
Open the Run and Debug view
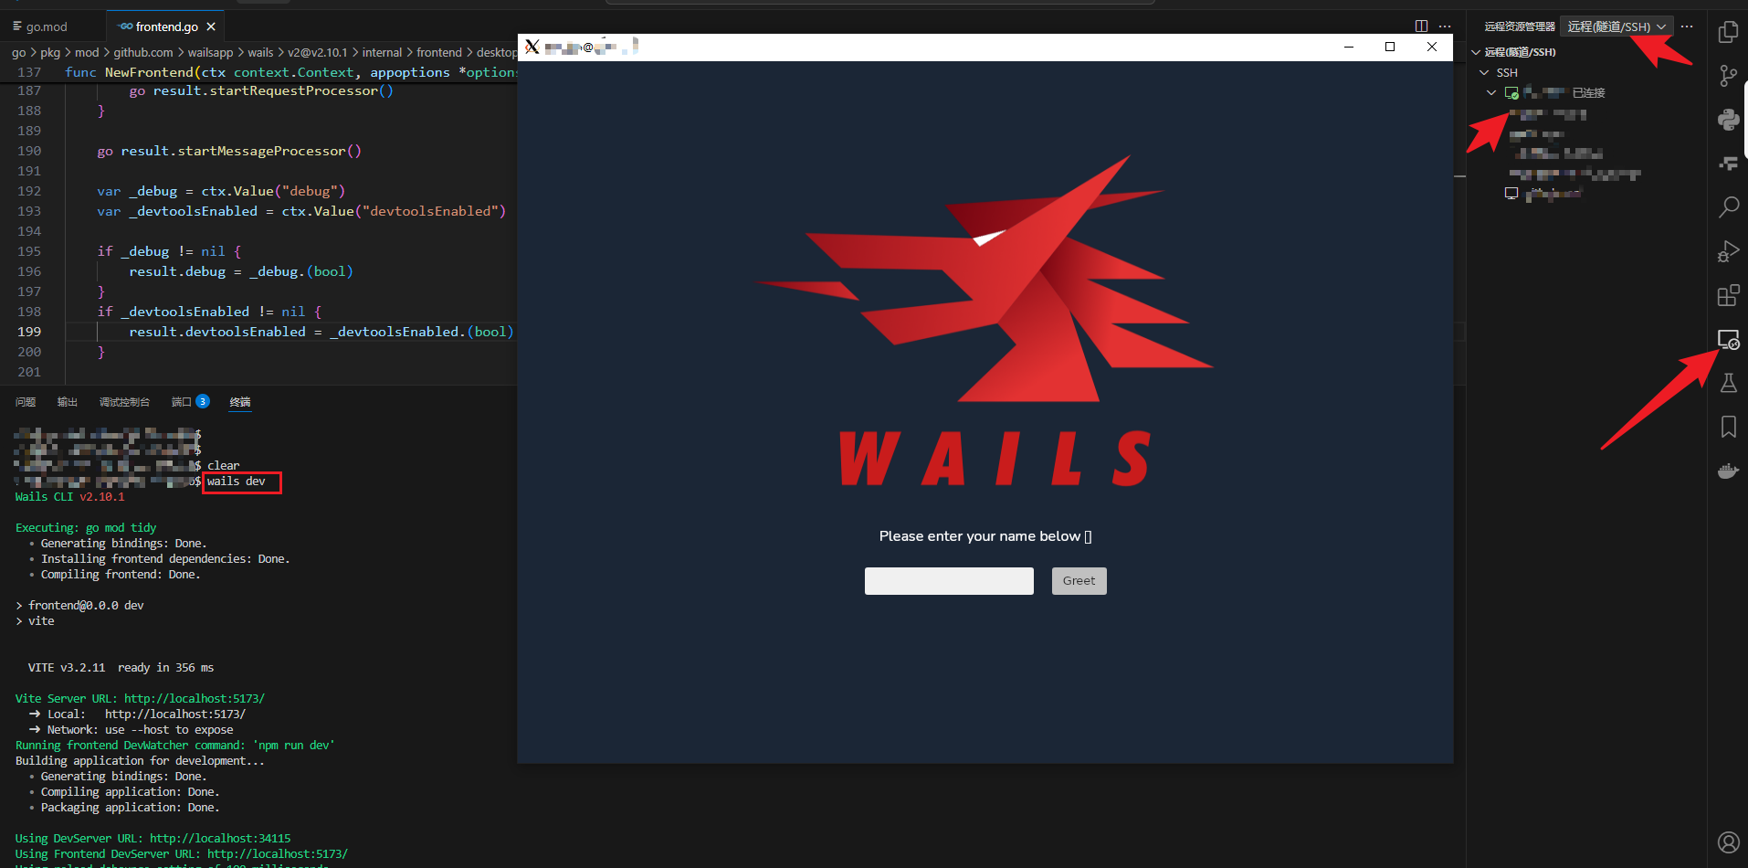1728,251
